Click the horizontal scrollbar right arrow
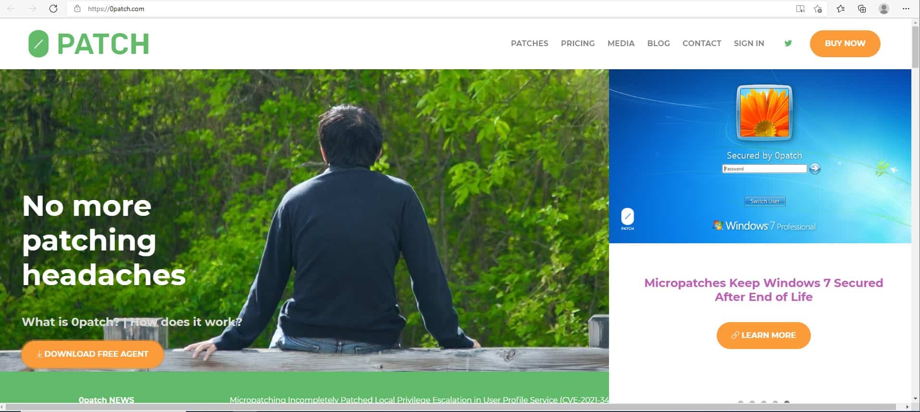 click(907, 408)
